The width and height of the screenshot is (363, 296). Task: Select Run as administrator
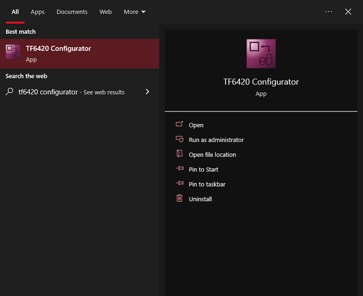216,140
